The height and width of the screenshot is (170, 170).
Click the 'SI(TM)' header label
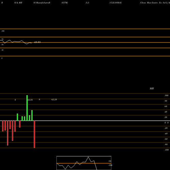pyautogui.click(x=65, y=3)
